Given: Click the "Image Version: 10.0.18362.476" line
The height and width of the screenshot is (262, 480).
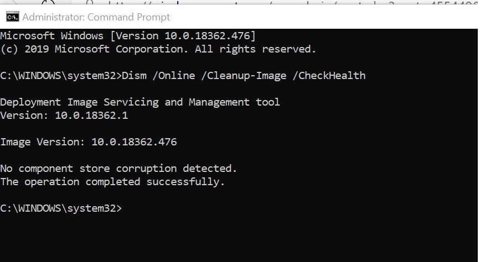Looking at the screenshot, I should coord(89,142).
